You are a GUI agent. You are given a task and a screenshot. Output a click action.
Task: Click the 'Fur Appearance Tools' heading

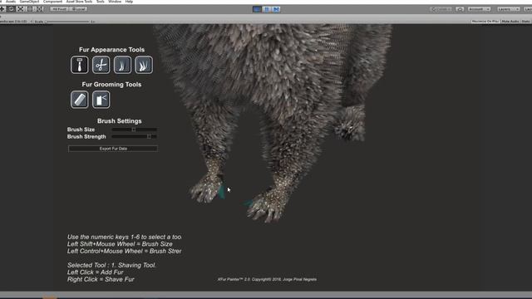click(x=111, y=50)
